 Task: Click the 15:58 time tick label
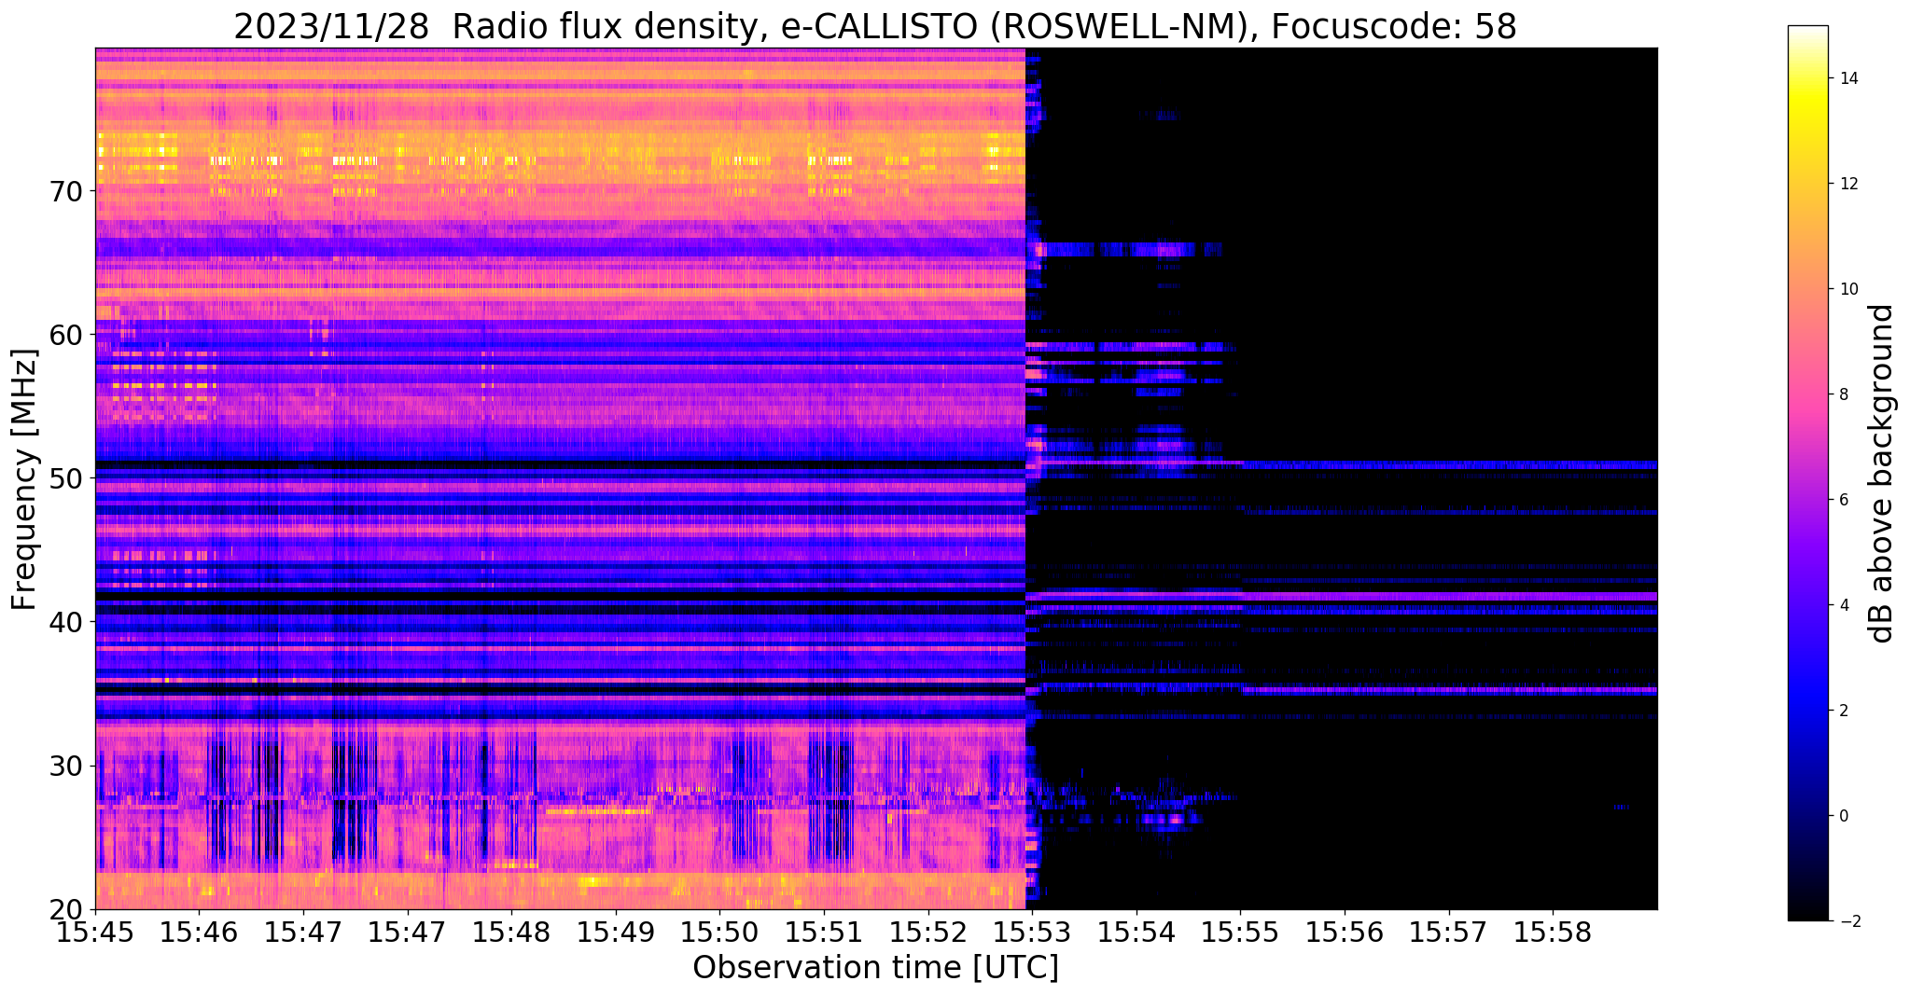[1553, 933]
